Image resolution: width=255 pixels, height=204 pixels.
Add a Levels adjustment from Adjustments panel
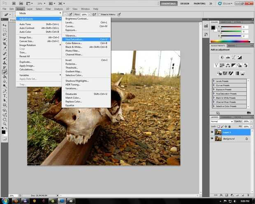228,58
